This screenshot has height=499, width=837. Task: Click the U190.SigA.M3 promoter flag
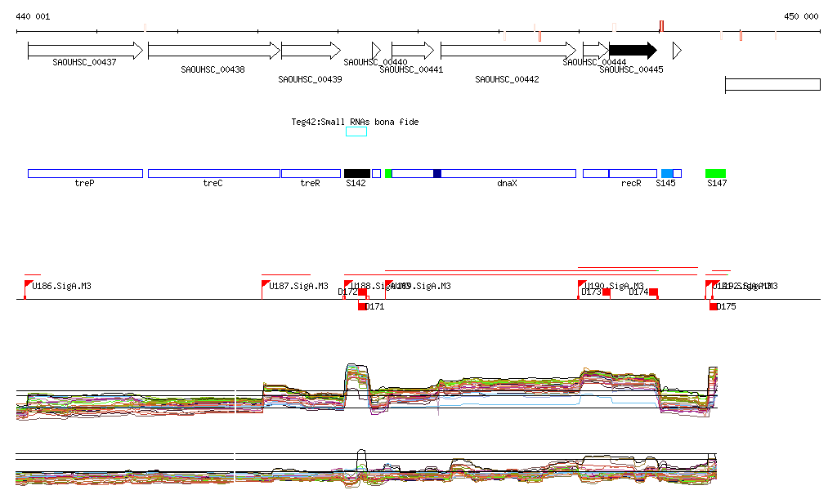581,285
